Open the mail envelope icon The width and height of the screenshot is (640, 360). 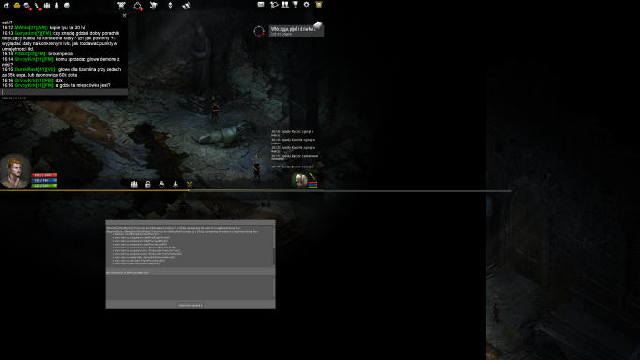260,5
